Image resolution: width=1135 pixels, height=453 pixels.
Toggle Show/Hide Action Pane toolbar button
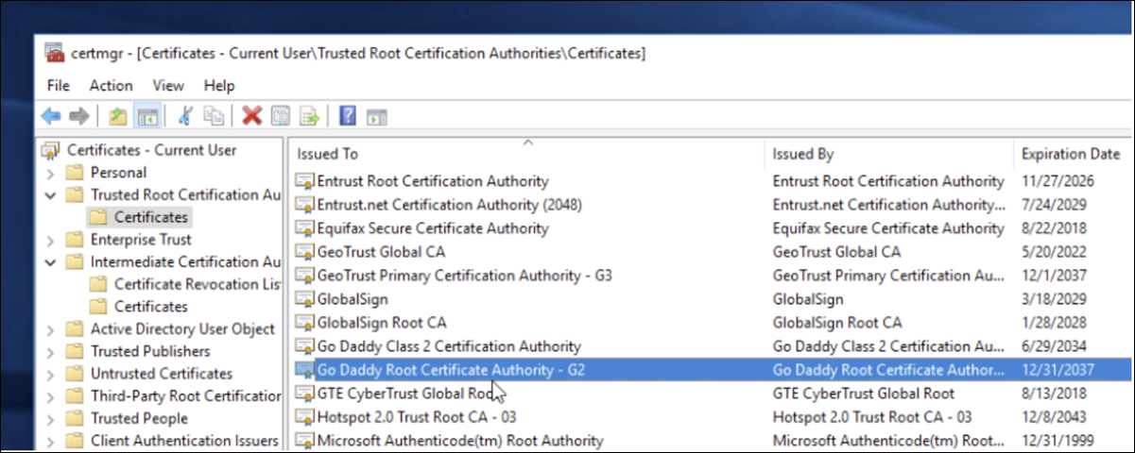click(x=377, y=116)
